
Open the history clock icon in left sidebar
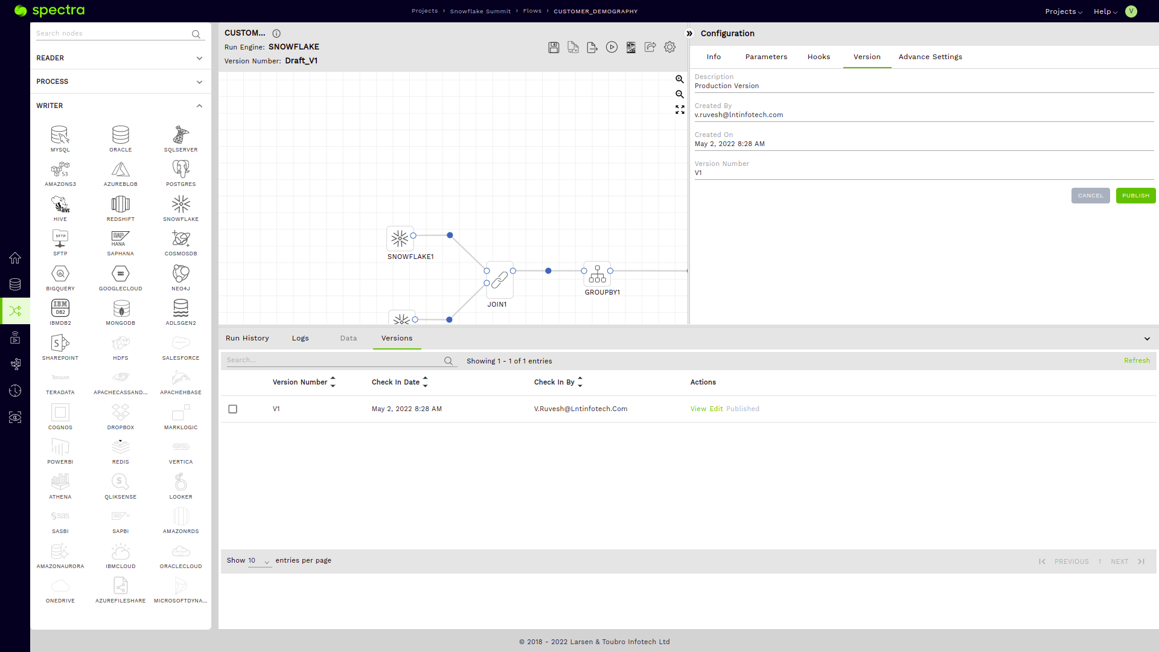(15, 391)
